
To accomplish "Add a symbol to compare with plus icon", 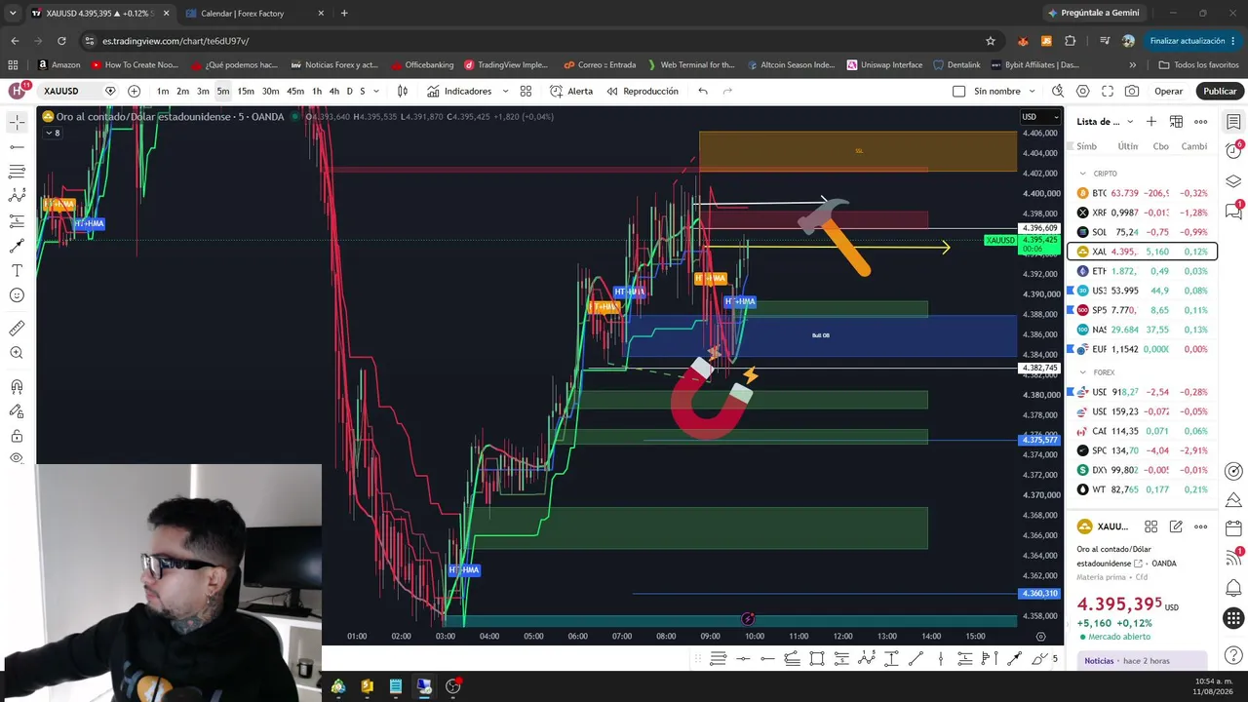I will click(135, 91).
